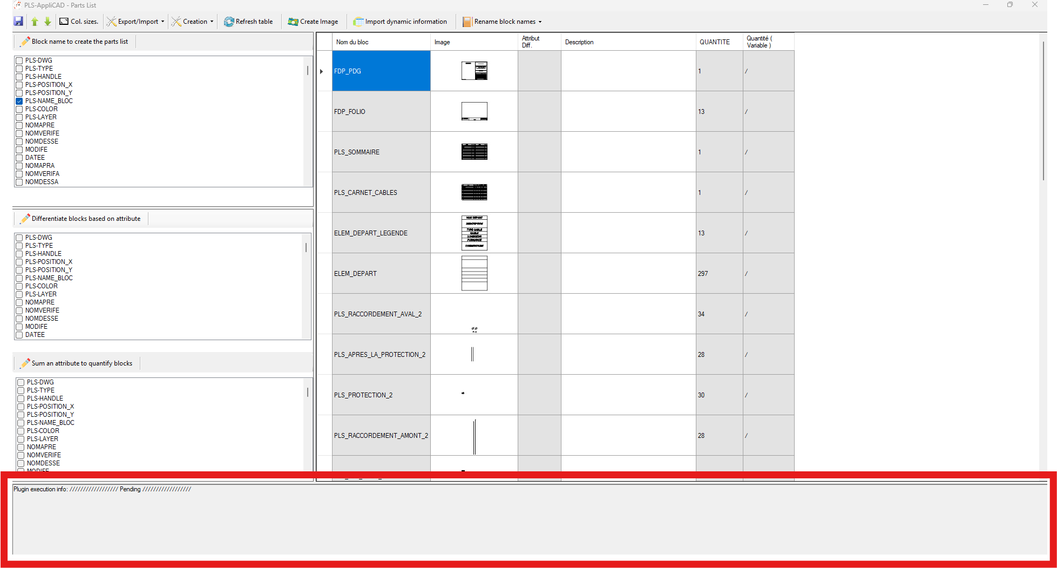1057x568 pixels.
Task: Click the green move up arrow
Action: [x=35, y=22]
